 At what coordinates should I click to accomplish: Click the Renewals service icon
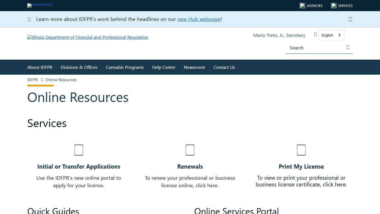[190, 150]
